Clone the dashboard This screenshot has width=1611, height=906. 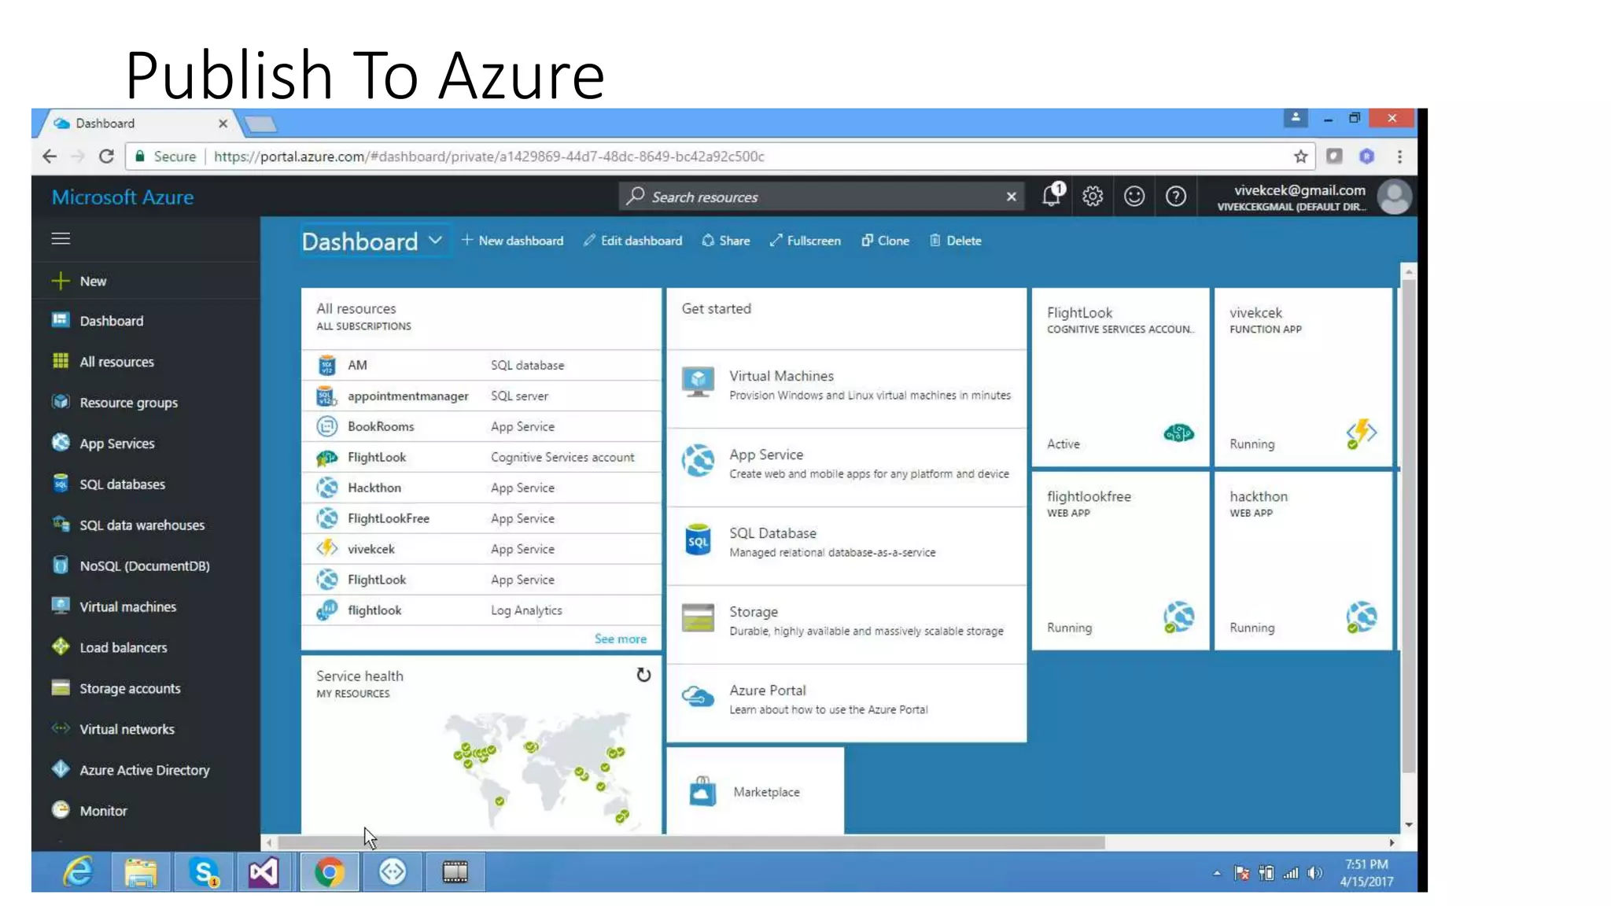coord(886,241)
